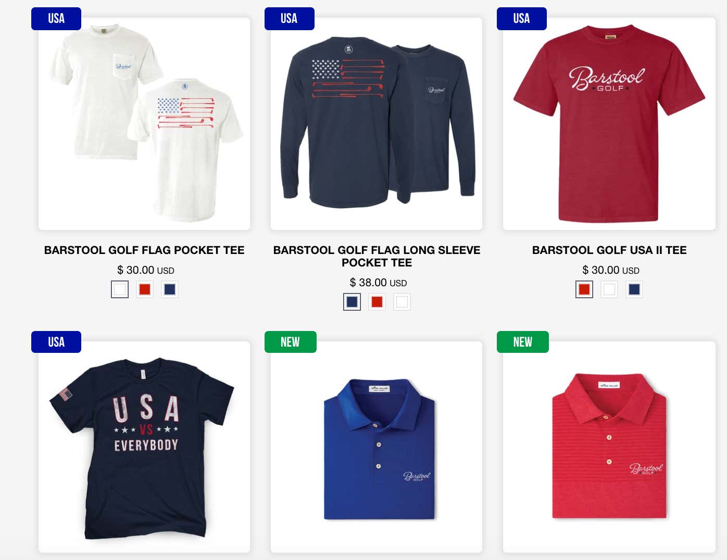View navy long sleeve flag tee image
The height and width of the screenshot is (560, 727).
(377, 124)
